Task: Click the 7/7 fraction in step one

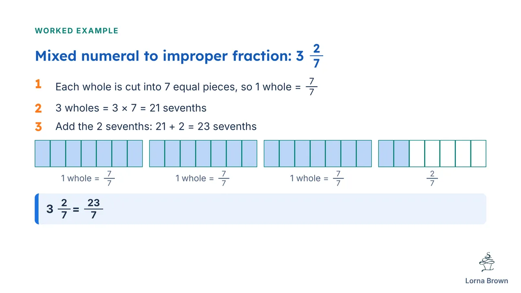Action: tap(311, 87)
